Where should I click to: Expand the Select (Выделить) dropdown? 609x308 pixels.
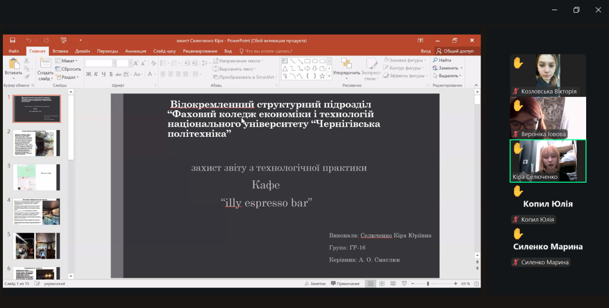(448, 76)
